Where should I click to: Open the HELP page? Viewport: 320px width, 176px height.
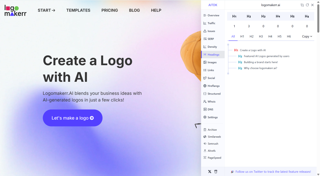click(x=156, y=10)
